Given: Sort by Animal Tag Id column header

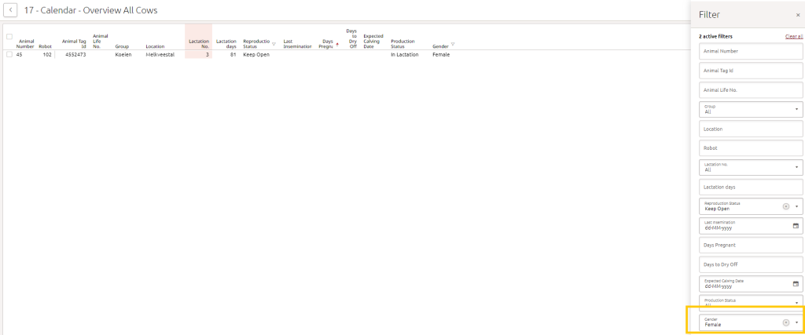Looking at the screenshot, I should point(74,43).
